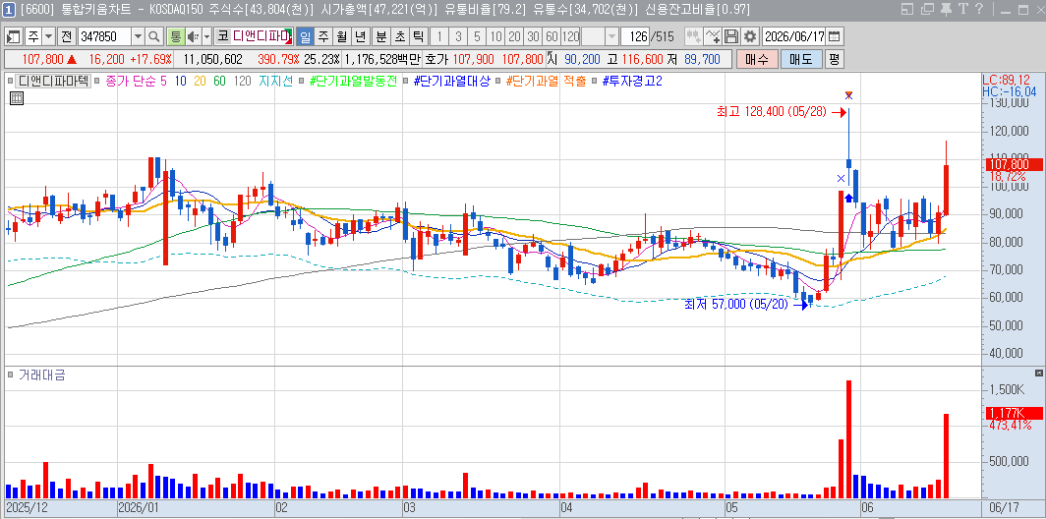Toggle the left menu panel icon
Viewport: 1046px width, 519px height.
pyautogui.click(x=14, y=36)
